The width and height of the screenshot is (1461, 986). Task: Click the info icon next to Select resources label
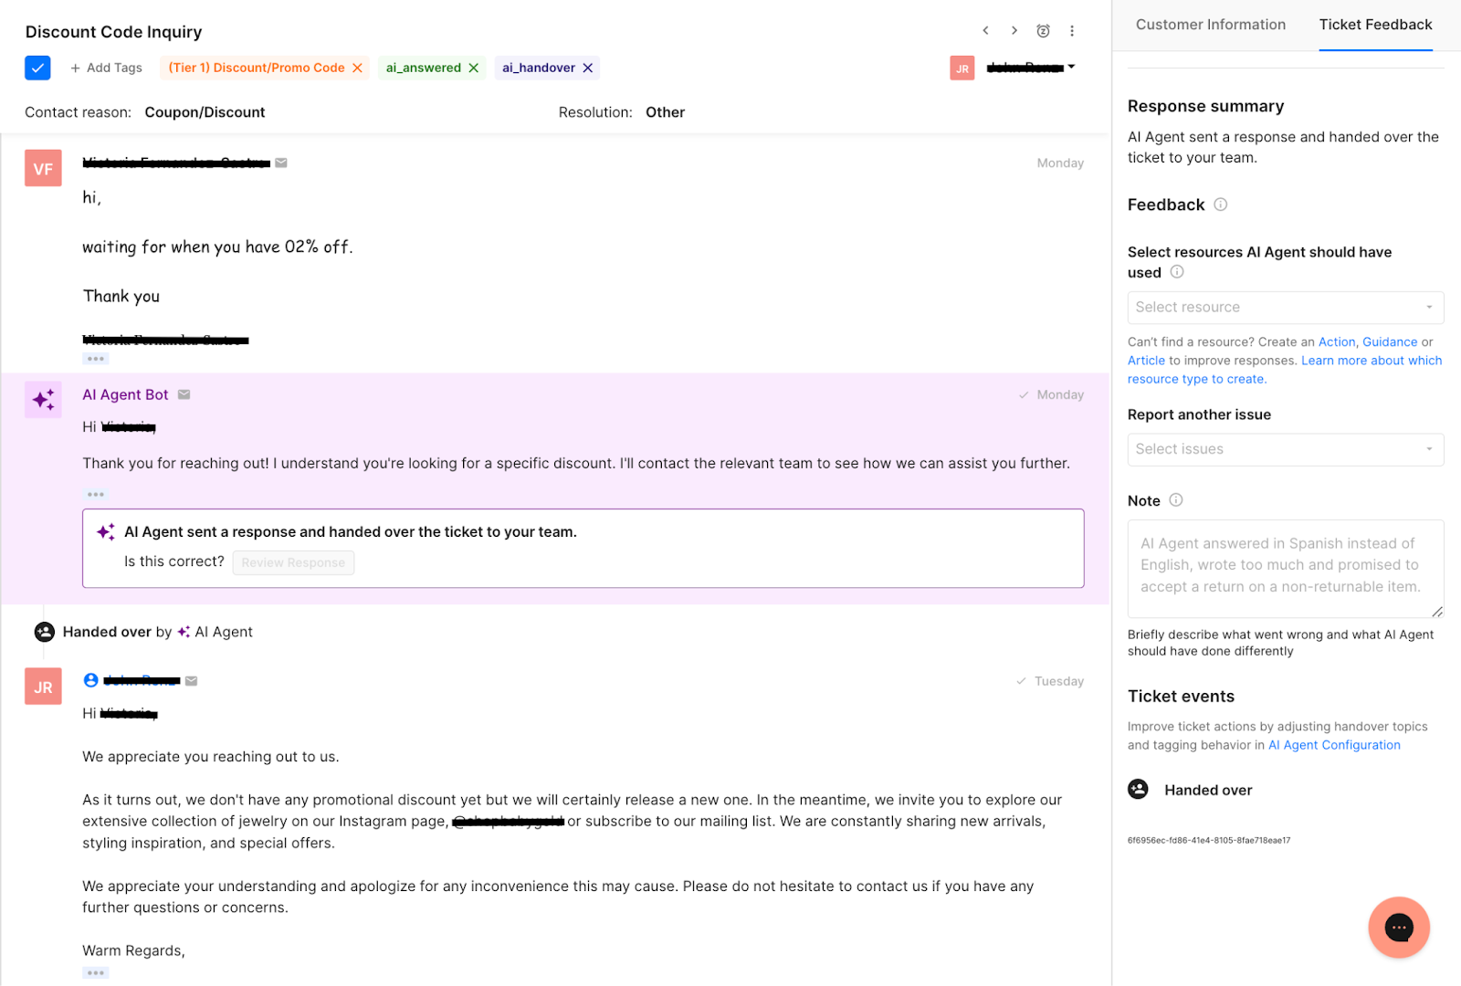[x=1177, y=272]
